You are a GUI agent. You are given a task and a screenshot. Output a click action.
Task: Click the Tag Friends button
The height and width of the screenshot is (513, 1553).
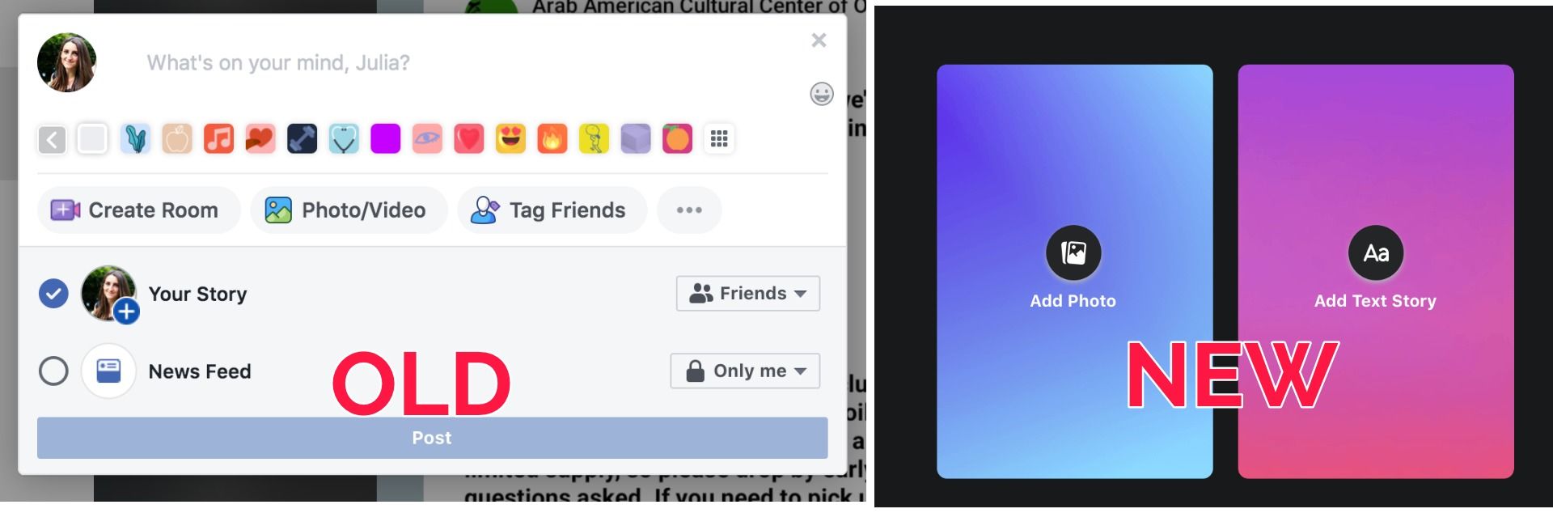pos(552,210)
